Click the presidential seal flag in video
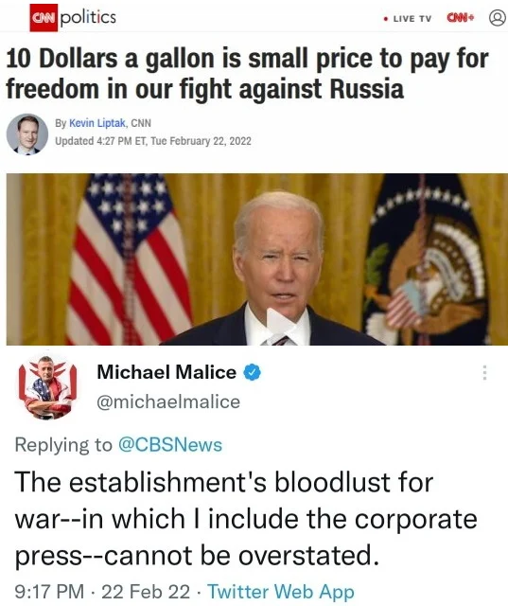The image size is (508, 606). [424, 258]
